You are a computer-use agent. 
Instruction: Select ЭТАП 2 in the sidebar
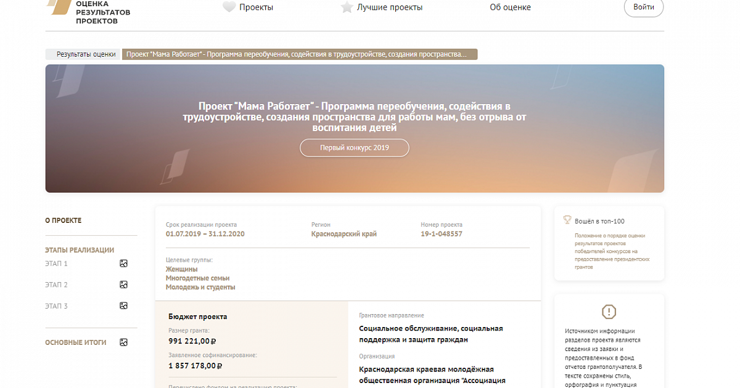pyautogui.click(x=56, y=285)
